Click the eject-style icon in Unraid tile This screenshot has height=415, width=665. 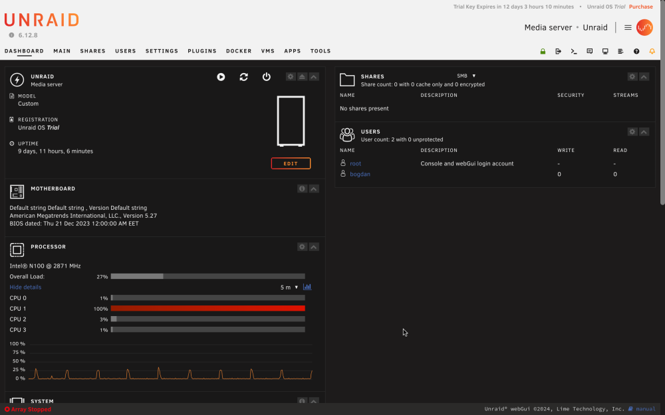[302, 76]
